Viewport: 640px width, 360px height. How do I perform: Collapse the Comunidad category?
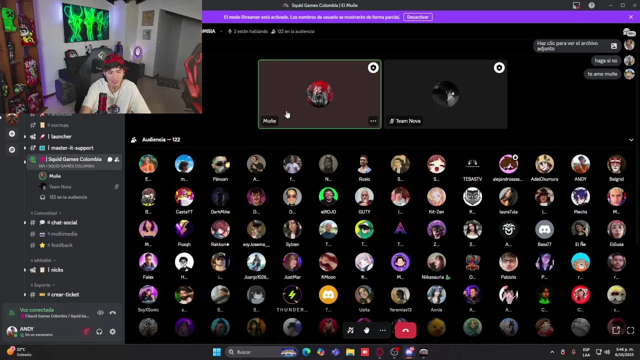click(46, 213)
